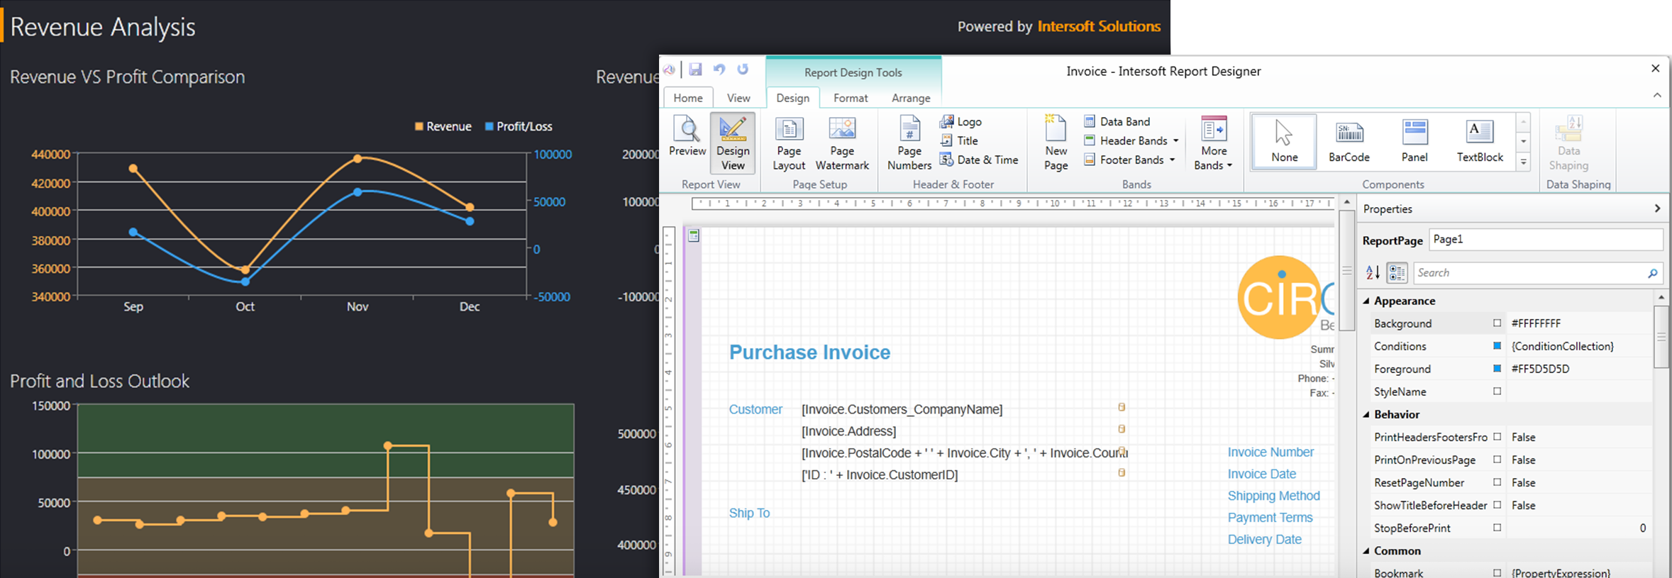Click the band icon at page top-left
This screenshot has height=578, width=1672.
[x=694, y=235]
